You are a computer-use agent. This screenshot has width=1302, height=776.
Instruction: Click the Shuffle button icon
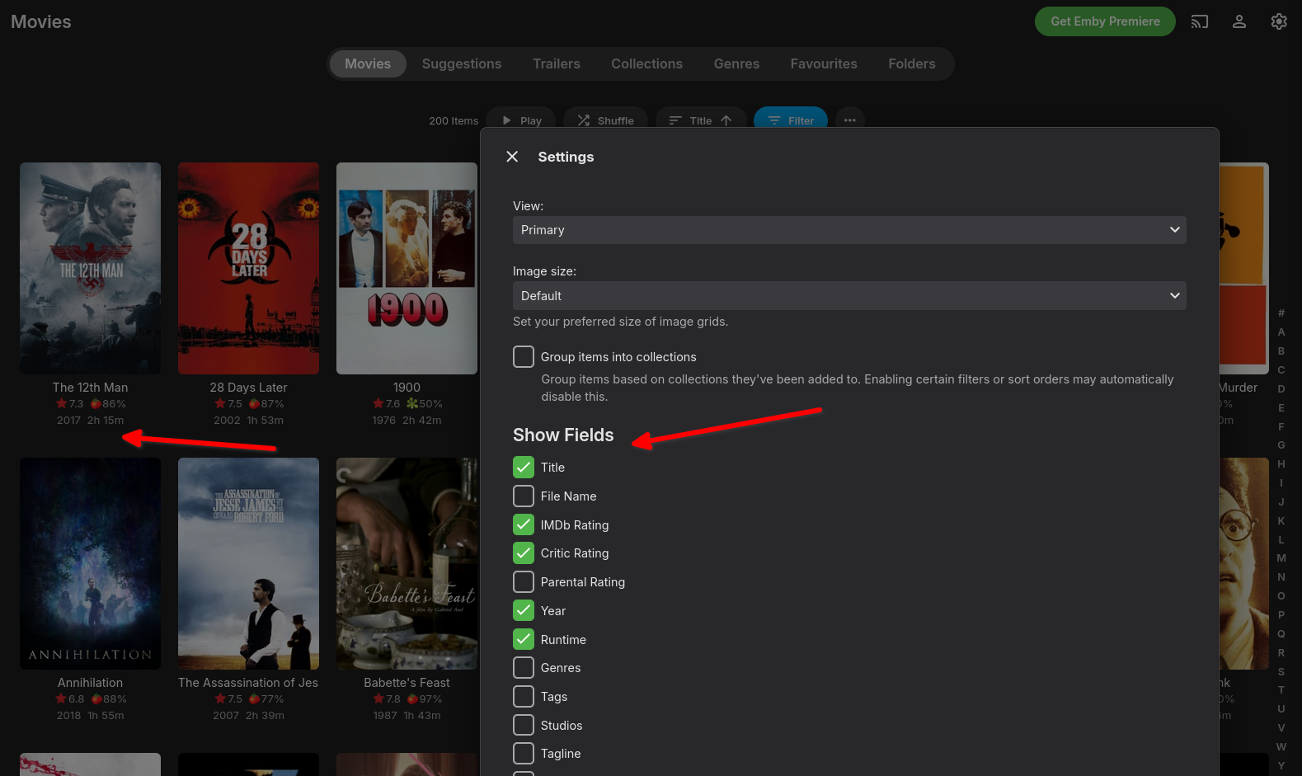click(584, 120)
